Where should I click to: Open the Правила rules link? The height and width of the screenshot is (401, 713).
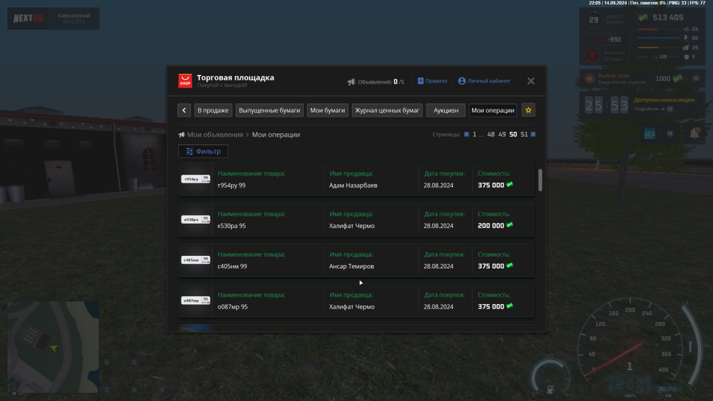point(432,81)
